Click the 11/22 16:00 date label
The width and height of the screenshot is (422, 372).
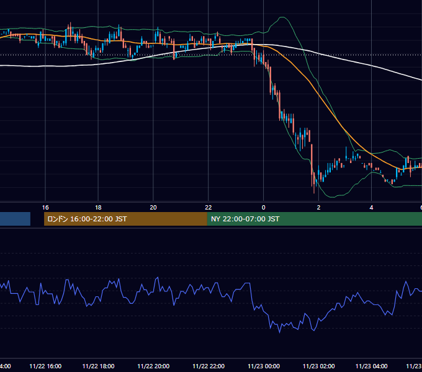45,366
